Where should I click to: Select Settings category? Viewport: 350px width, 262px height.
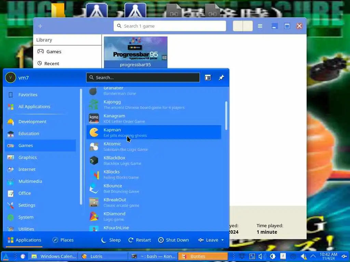pyautogui.click(x=40, y=205)
